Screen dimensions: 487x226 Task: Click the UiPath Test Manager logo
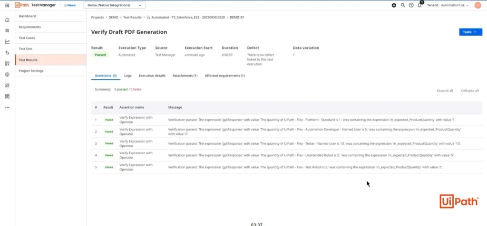tap(35, 5)
